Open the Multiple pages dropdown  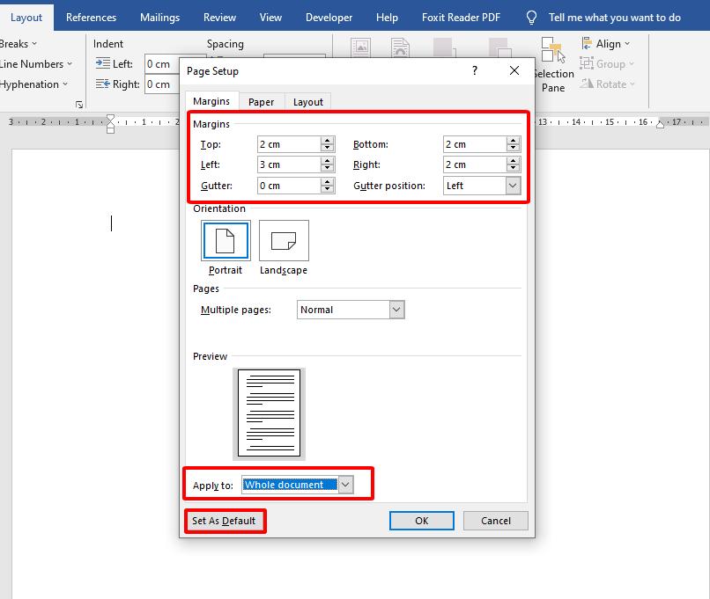click(x=396, y=310)
